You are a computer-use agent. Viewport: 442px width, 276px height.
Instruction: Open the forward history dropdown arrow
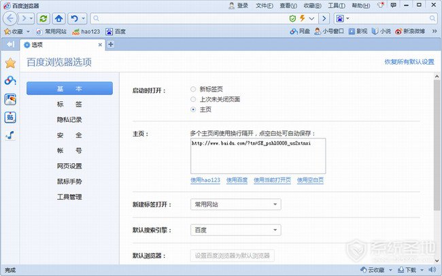pyautogui.click(x=31, y=18)
